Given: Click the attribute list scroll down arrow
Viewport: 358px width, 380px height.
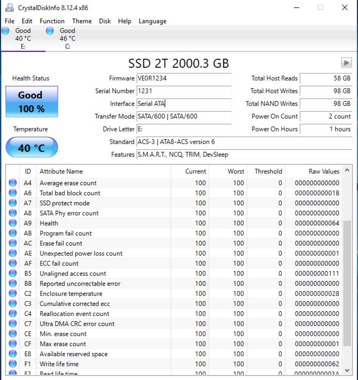Looking at the screenshot, I should pyautogui.click(x=347, y=370).
